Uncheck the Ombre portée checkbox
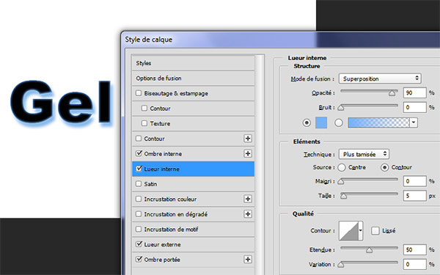Screen dimensions: 440x275 pos(139,260)
